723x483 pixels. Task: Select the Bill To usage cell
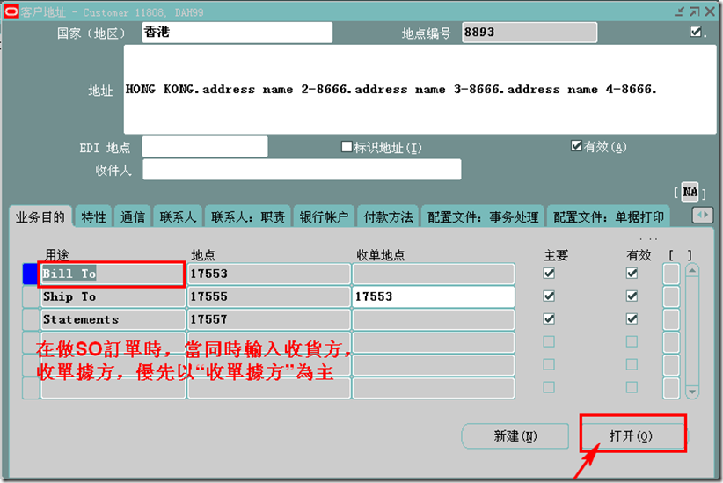tap(113, 274)
